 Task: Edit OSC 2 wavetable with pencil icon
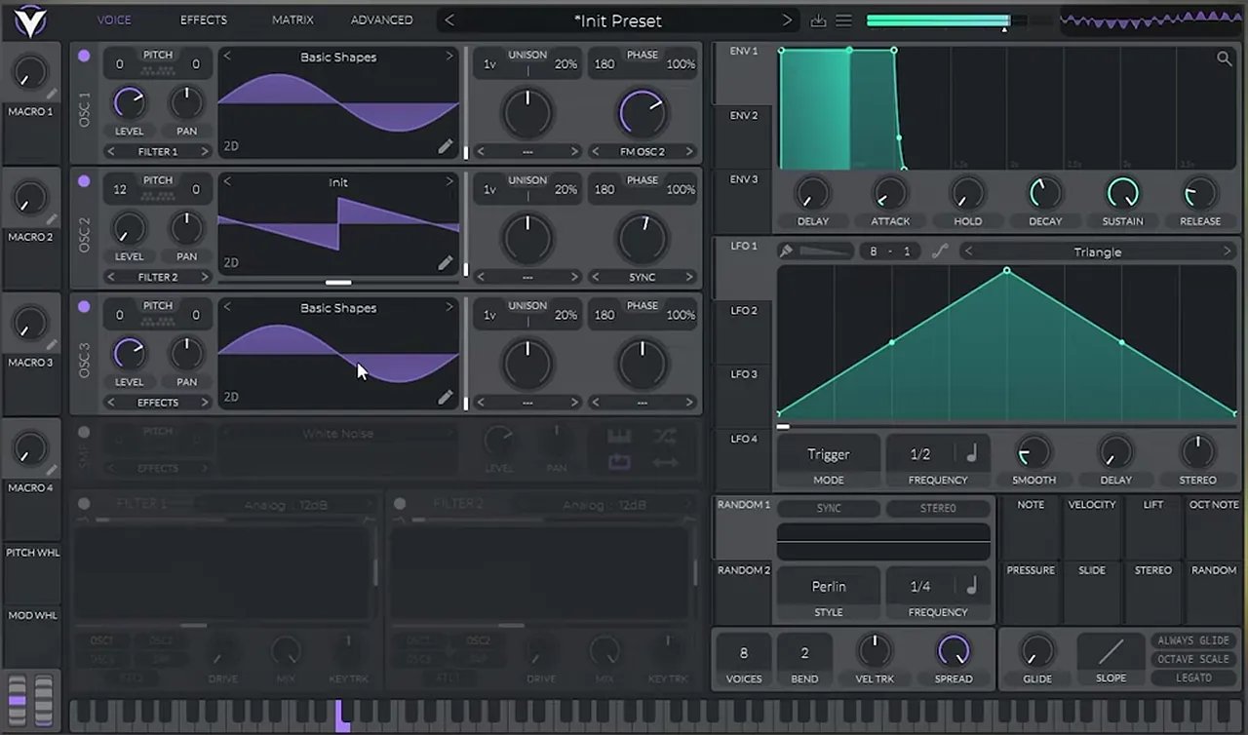[445, 262]
